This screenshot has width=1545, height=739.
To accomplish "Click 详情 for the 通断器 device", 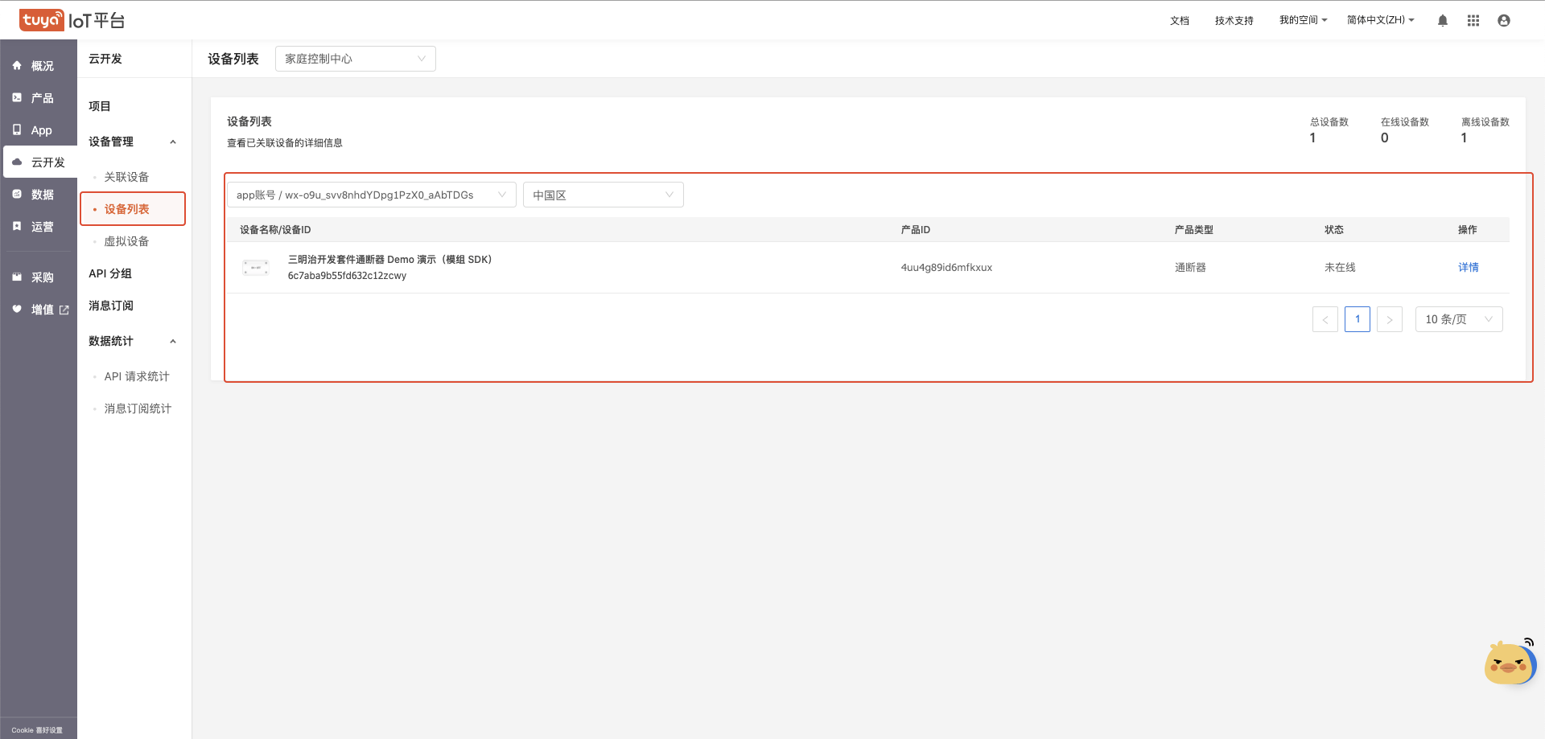I will 1469,268.
